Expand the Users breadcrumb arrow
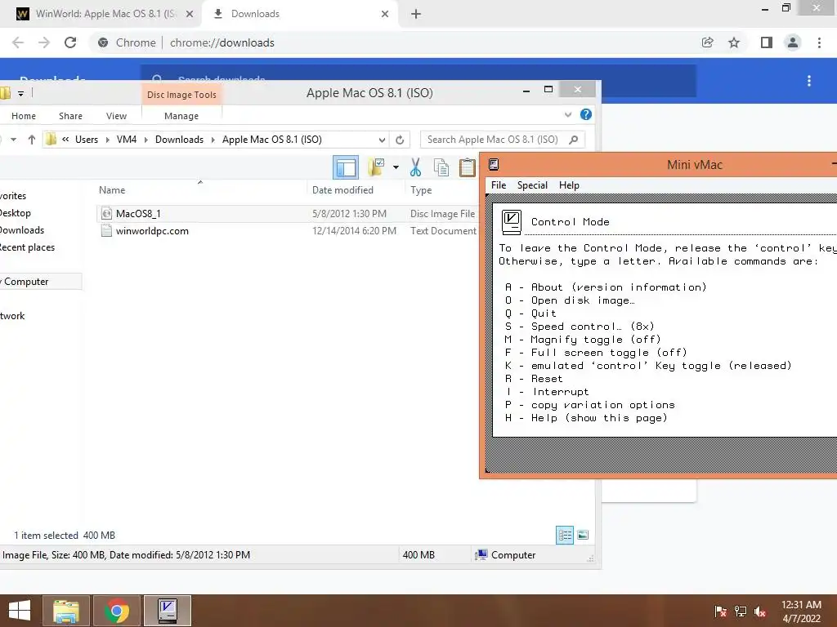The width and height of the screenshot is (837, 627). tap(107, 140)
